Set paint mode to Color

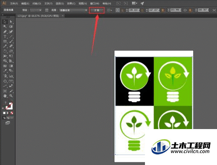point(4,113)
